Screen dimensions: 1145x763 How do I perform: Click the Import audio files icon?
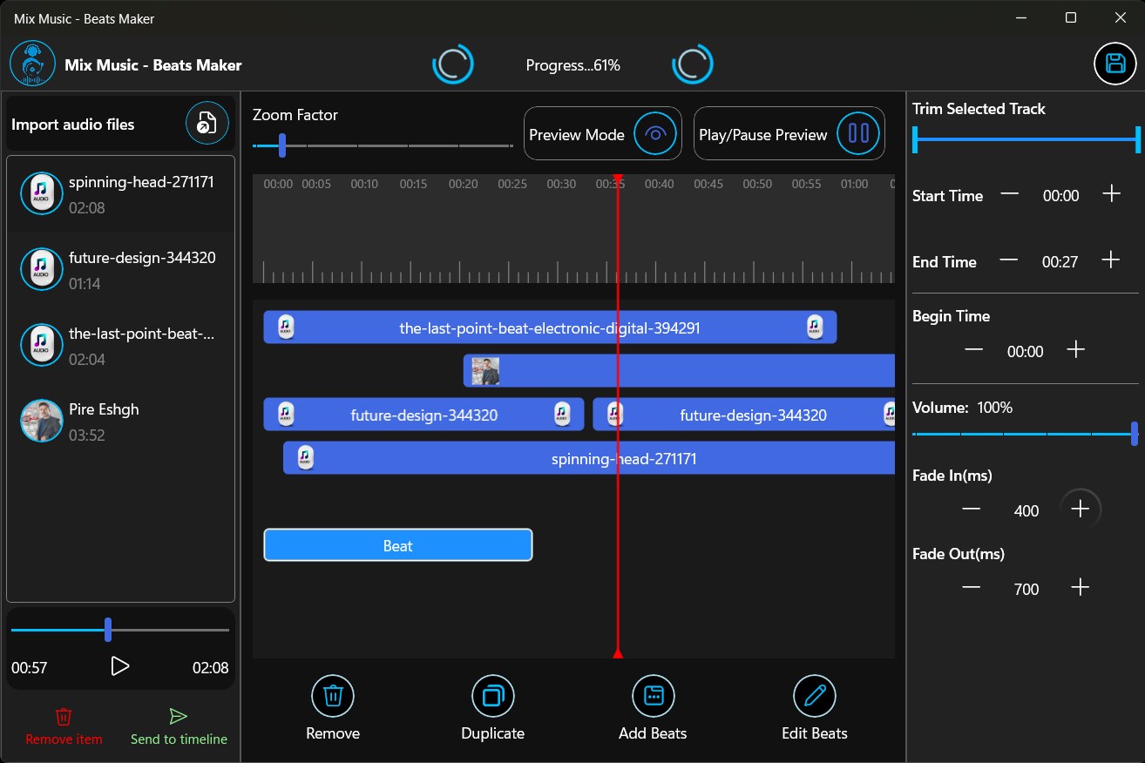click(x=207, y=123)
